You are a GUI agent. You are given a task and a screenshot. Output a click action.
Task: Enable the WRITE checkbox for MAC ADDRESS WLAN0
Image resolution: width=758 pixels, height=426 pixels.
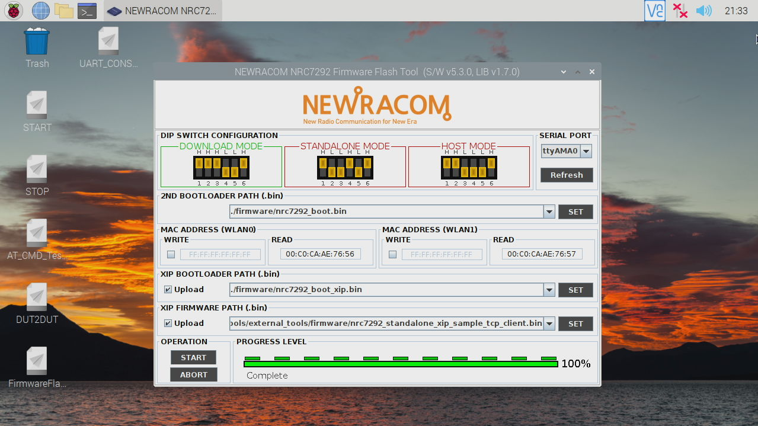point(171,254)
